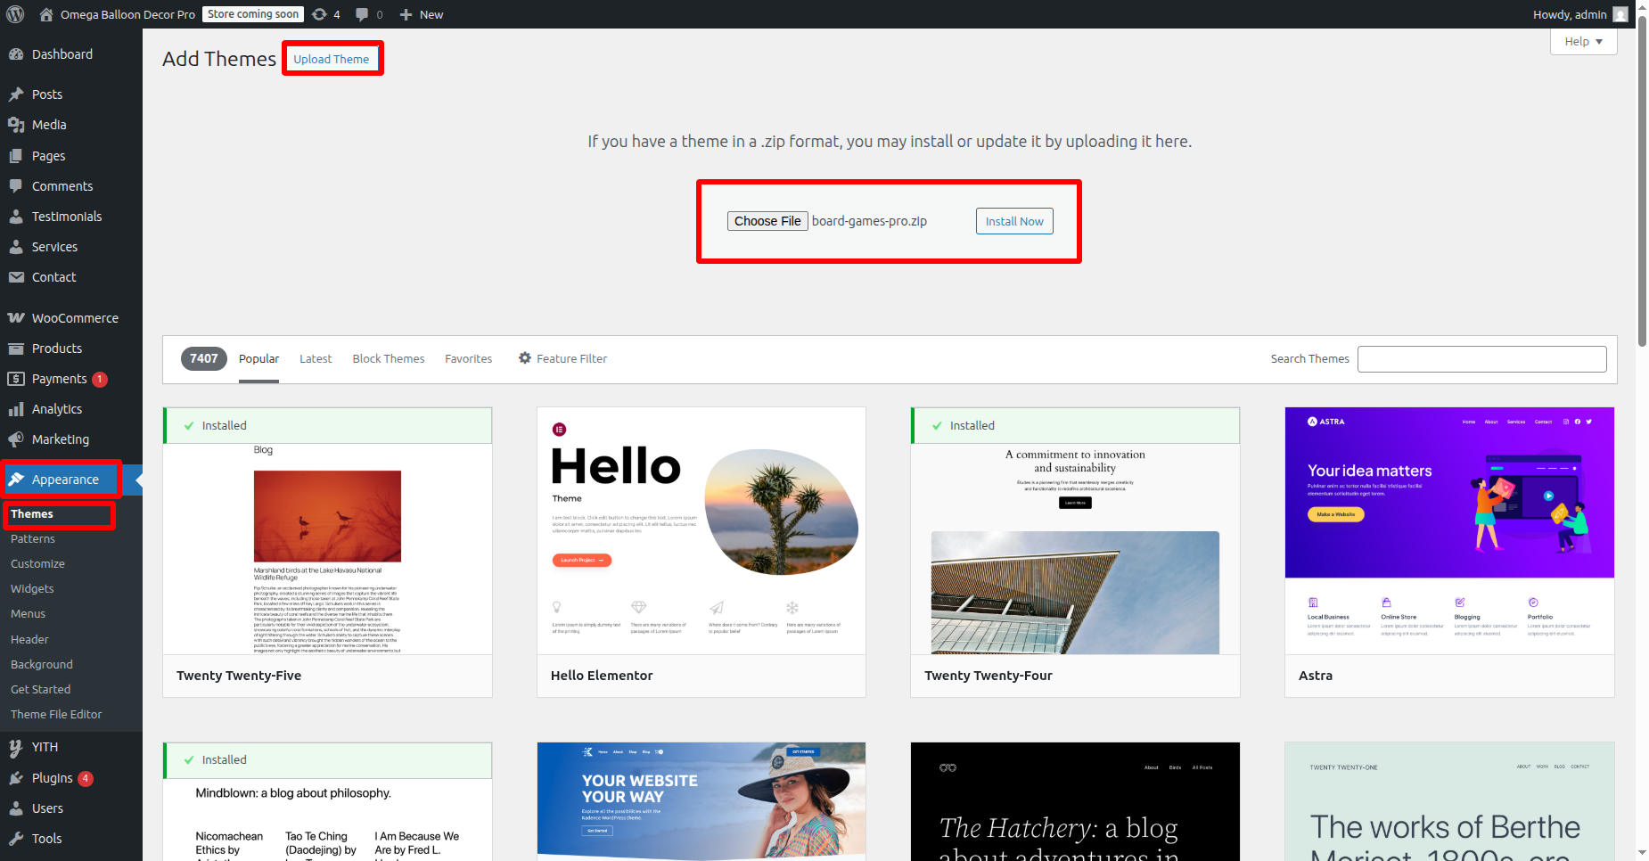Click the Choose File button

[767, 221]
